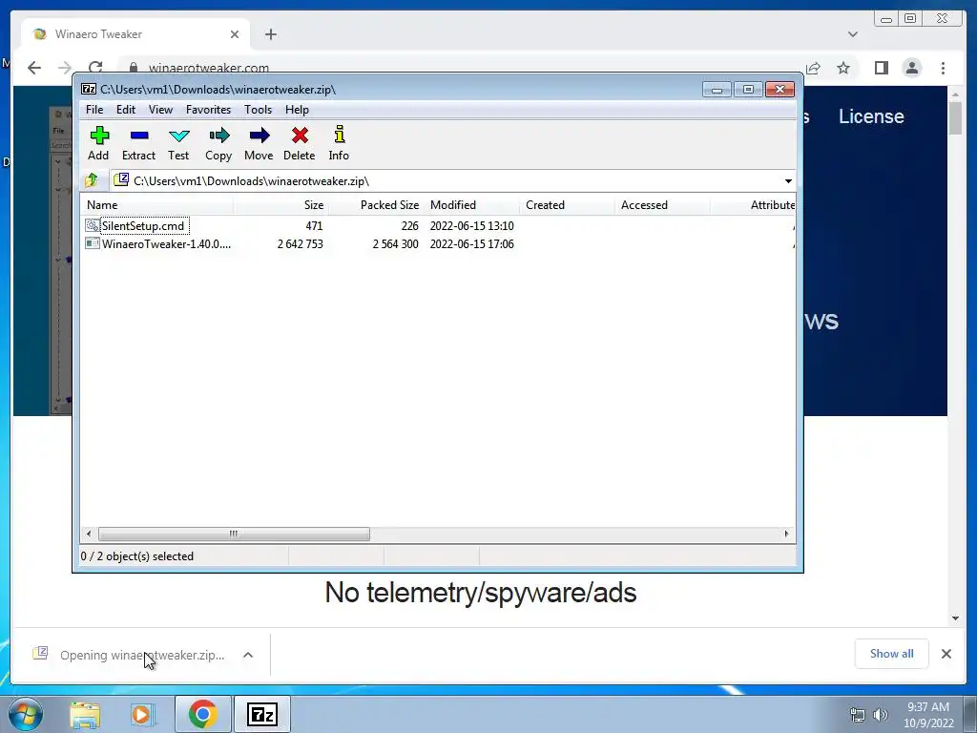
Task: Click the 0 / 2 object(s) selected status
Action: tap(137, 556)
